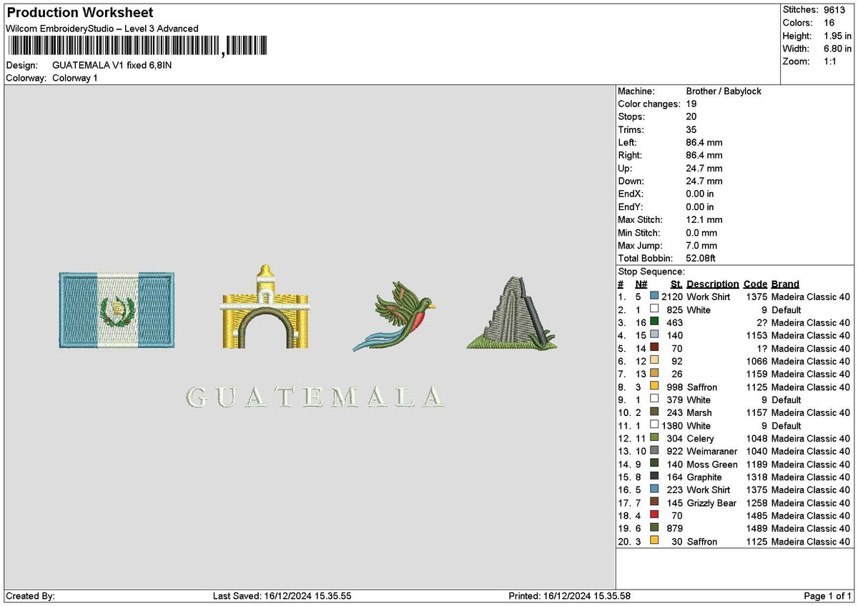
Task: Select the Max Stitch value 12.1 mm
Action: [704, 220]
